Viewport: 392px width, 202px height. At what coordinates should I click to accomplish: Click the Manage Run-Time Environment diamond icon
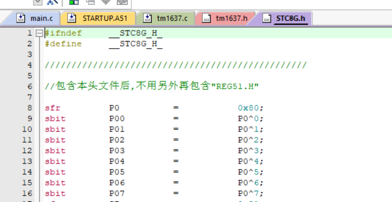pos(106,2)
